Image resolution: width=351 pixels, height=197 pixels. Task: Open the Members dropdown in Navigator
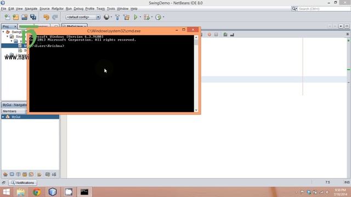pos(14,111)
